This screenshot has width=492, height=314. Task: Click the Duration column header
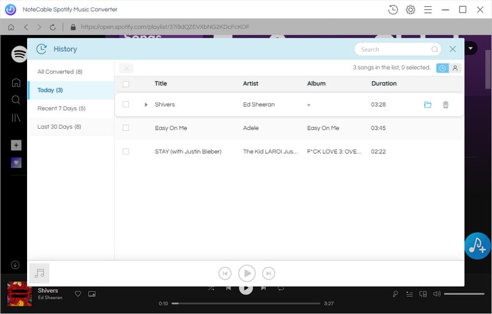384,84
